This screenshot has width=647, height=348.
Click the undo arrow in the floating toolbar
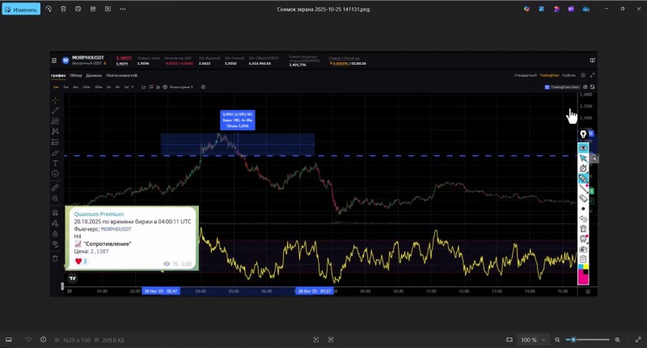583,219
